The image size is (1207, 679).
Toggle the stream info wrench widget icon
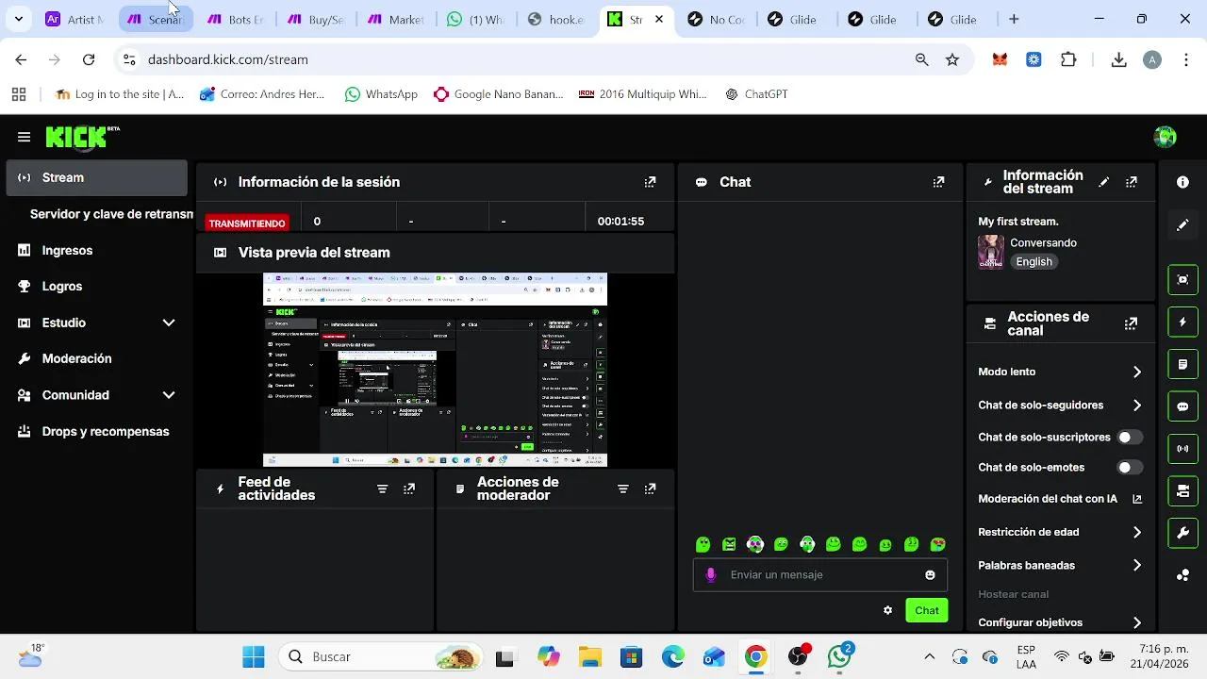point(1182,534)
